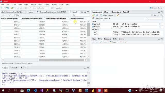Viewport: 165px width, 93px height.
Task: Click horizontal scrollbar left arrow in viewer
Action: 3,60
